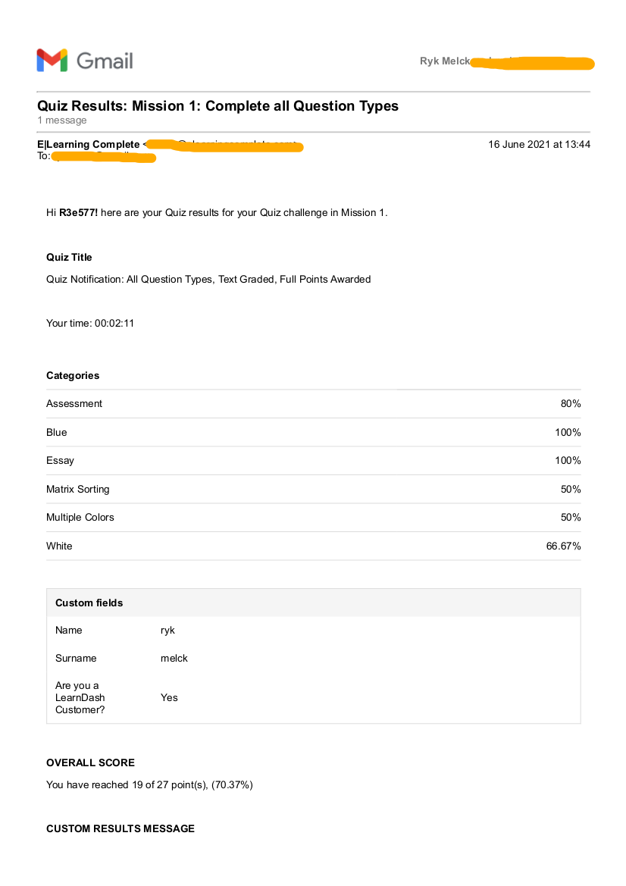Click the To: recipient field
Image resolution: width=626 pixels, height=886 pixels.
(96, 156)
